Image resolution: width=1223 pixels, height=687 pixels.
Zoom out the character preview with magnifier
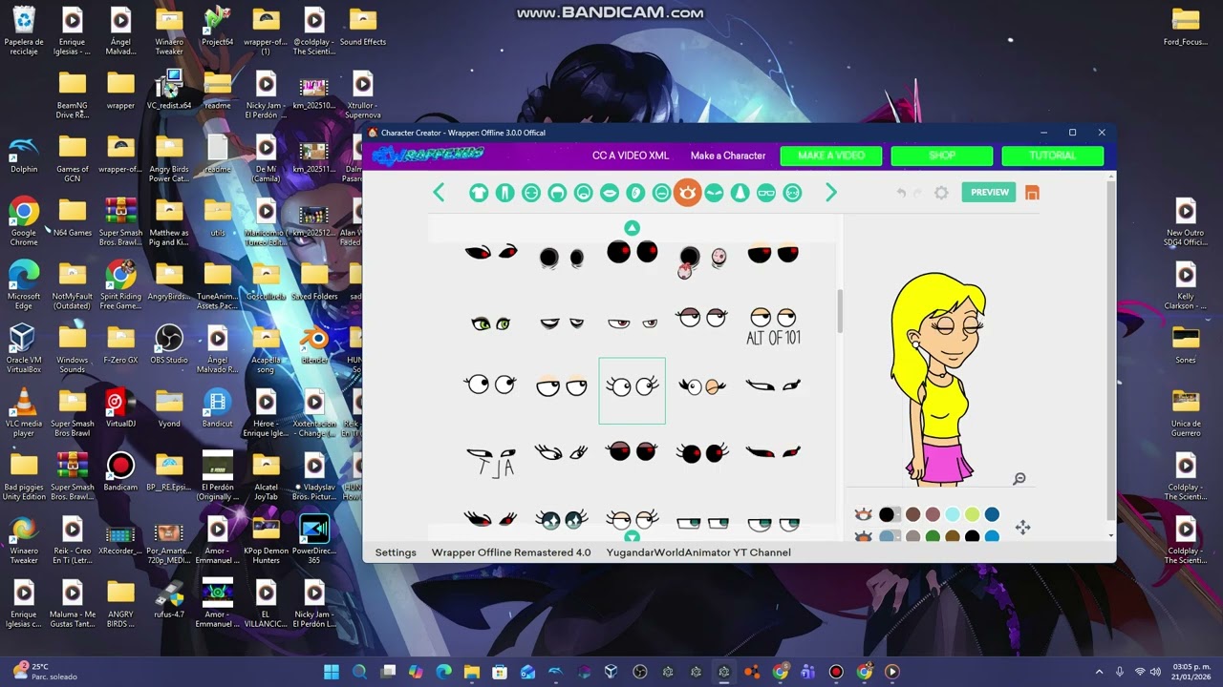tap(1019, 479)
